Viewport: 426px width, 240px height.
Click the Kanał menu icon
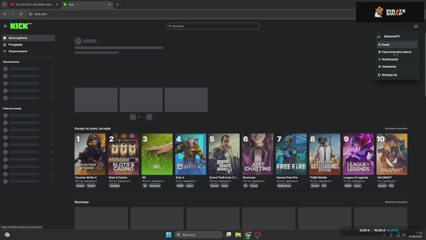[379, 45]
